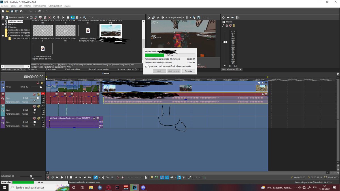Solo audio track 4
Screen dimensions: 340x191
pos(38,118)
